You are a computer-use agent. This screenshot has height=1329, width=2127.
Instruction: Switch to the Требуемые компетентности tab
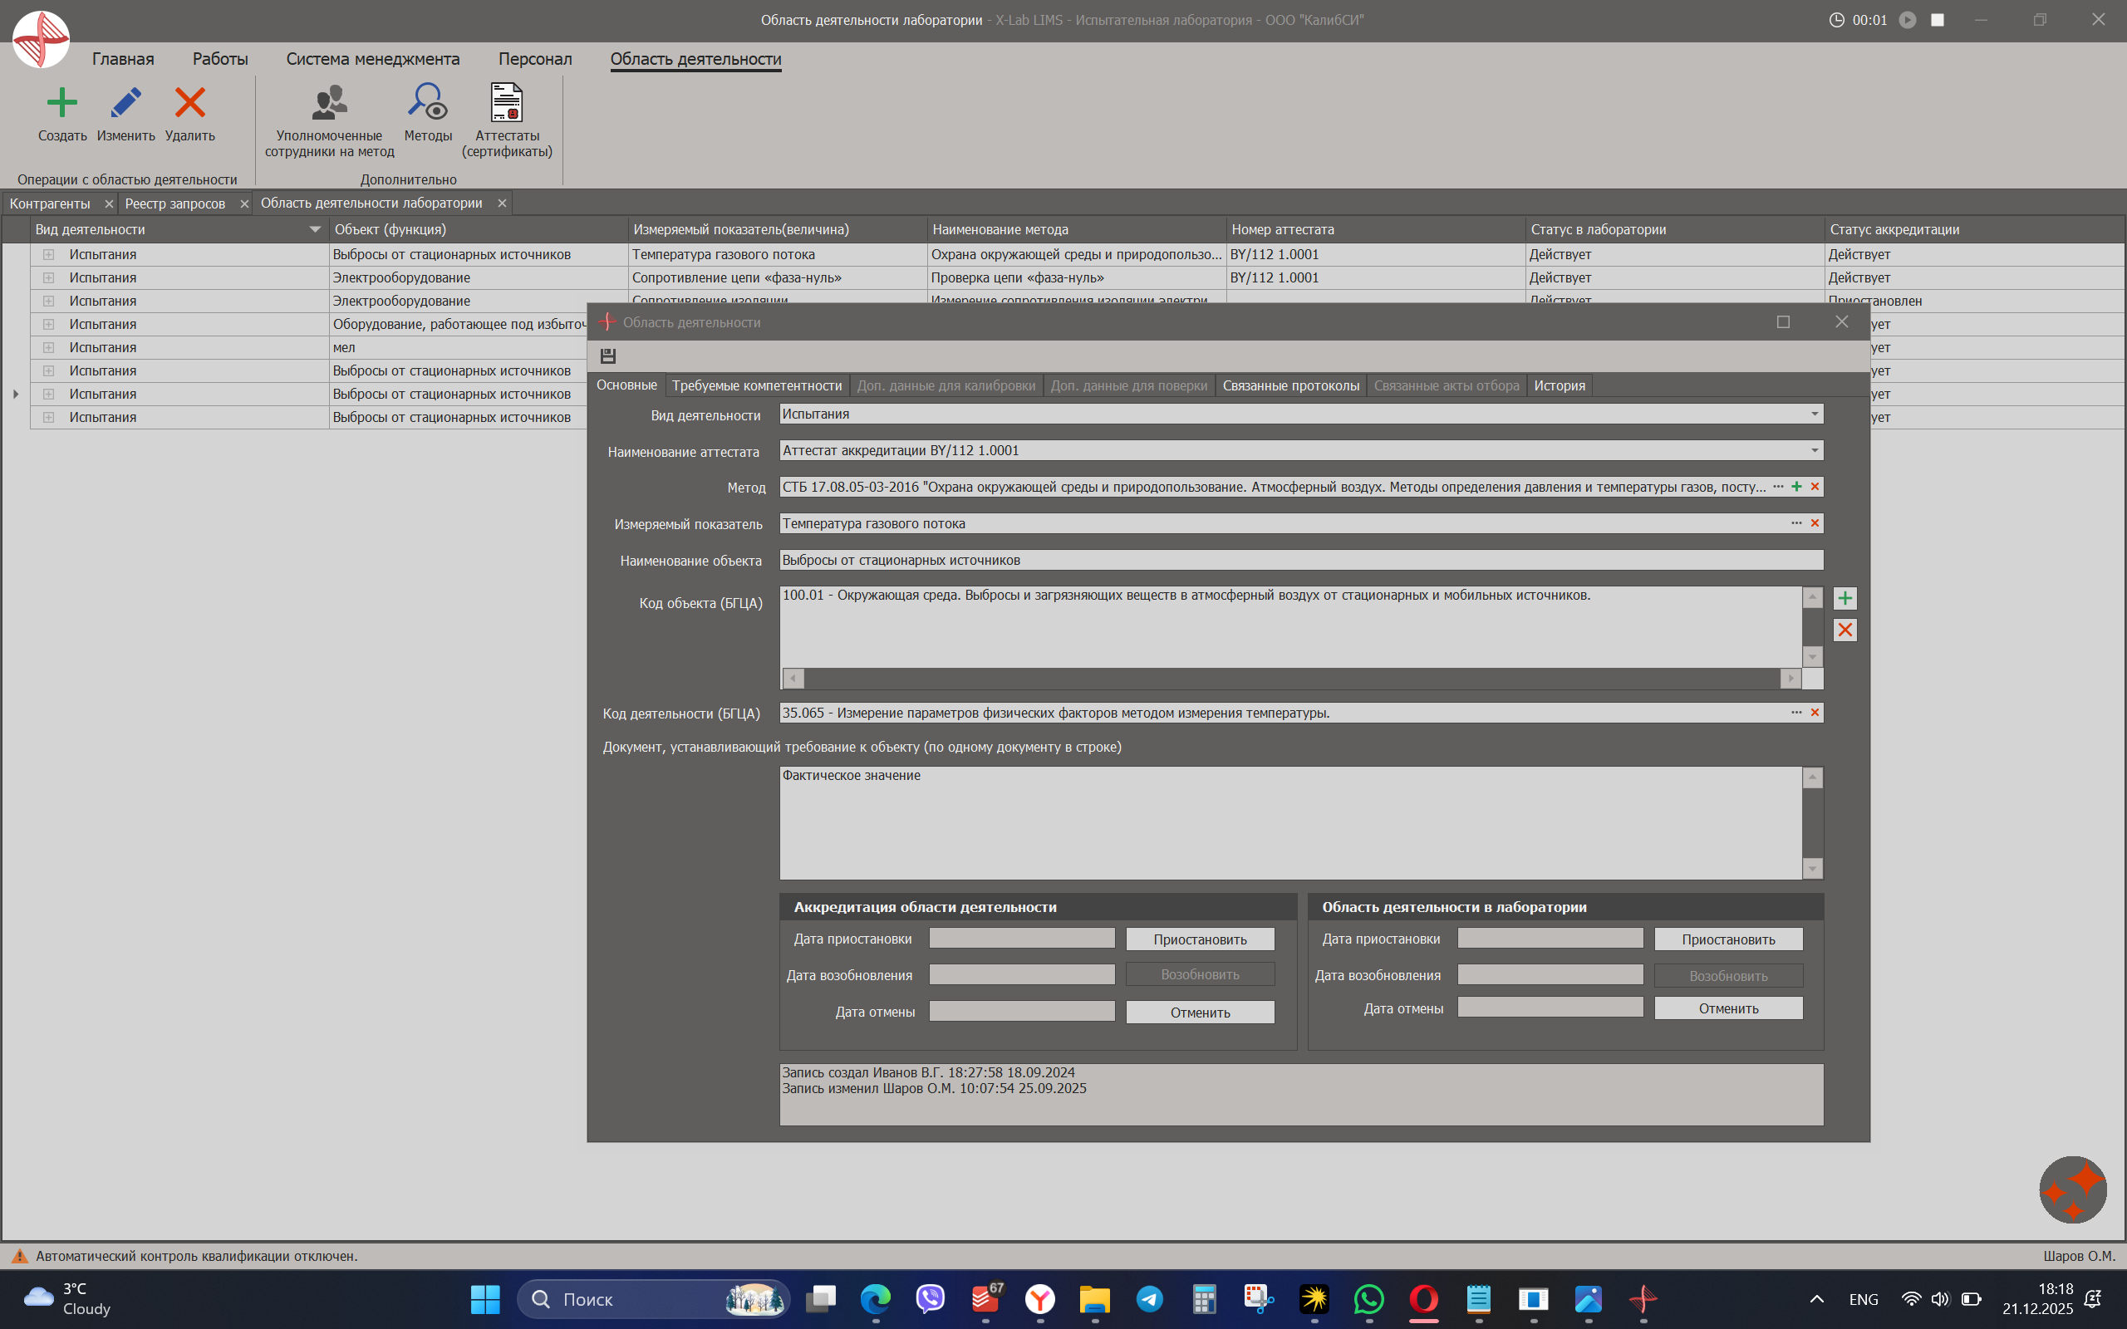tap(757, 386)
